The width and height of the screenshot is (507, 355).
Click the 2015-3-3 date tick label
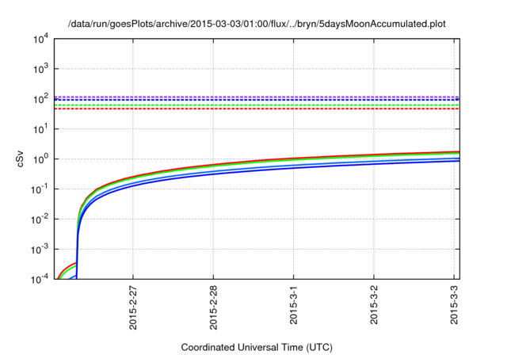[454, 305]
